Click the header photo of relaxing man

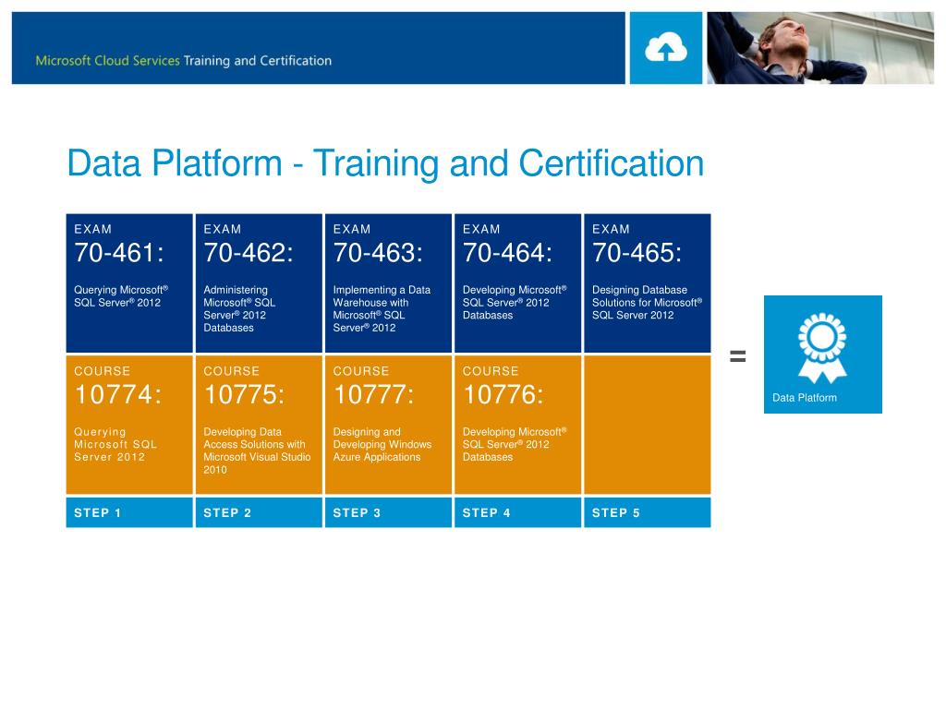tap(820, 48)
